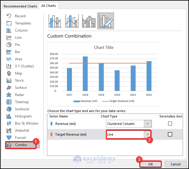The image size is (189, 169).
Task: Click the Series Name column header
Action: click(59, 116)
